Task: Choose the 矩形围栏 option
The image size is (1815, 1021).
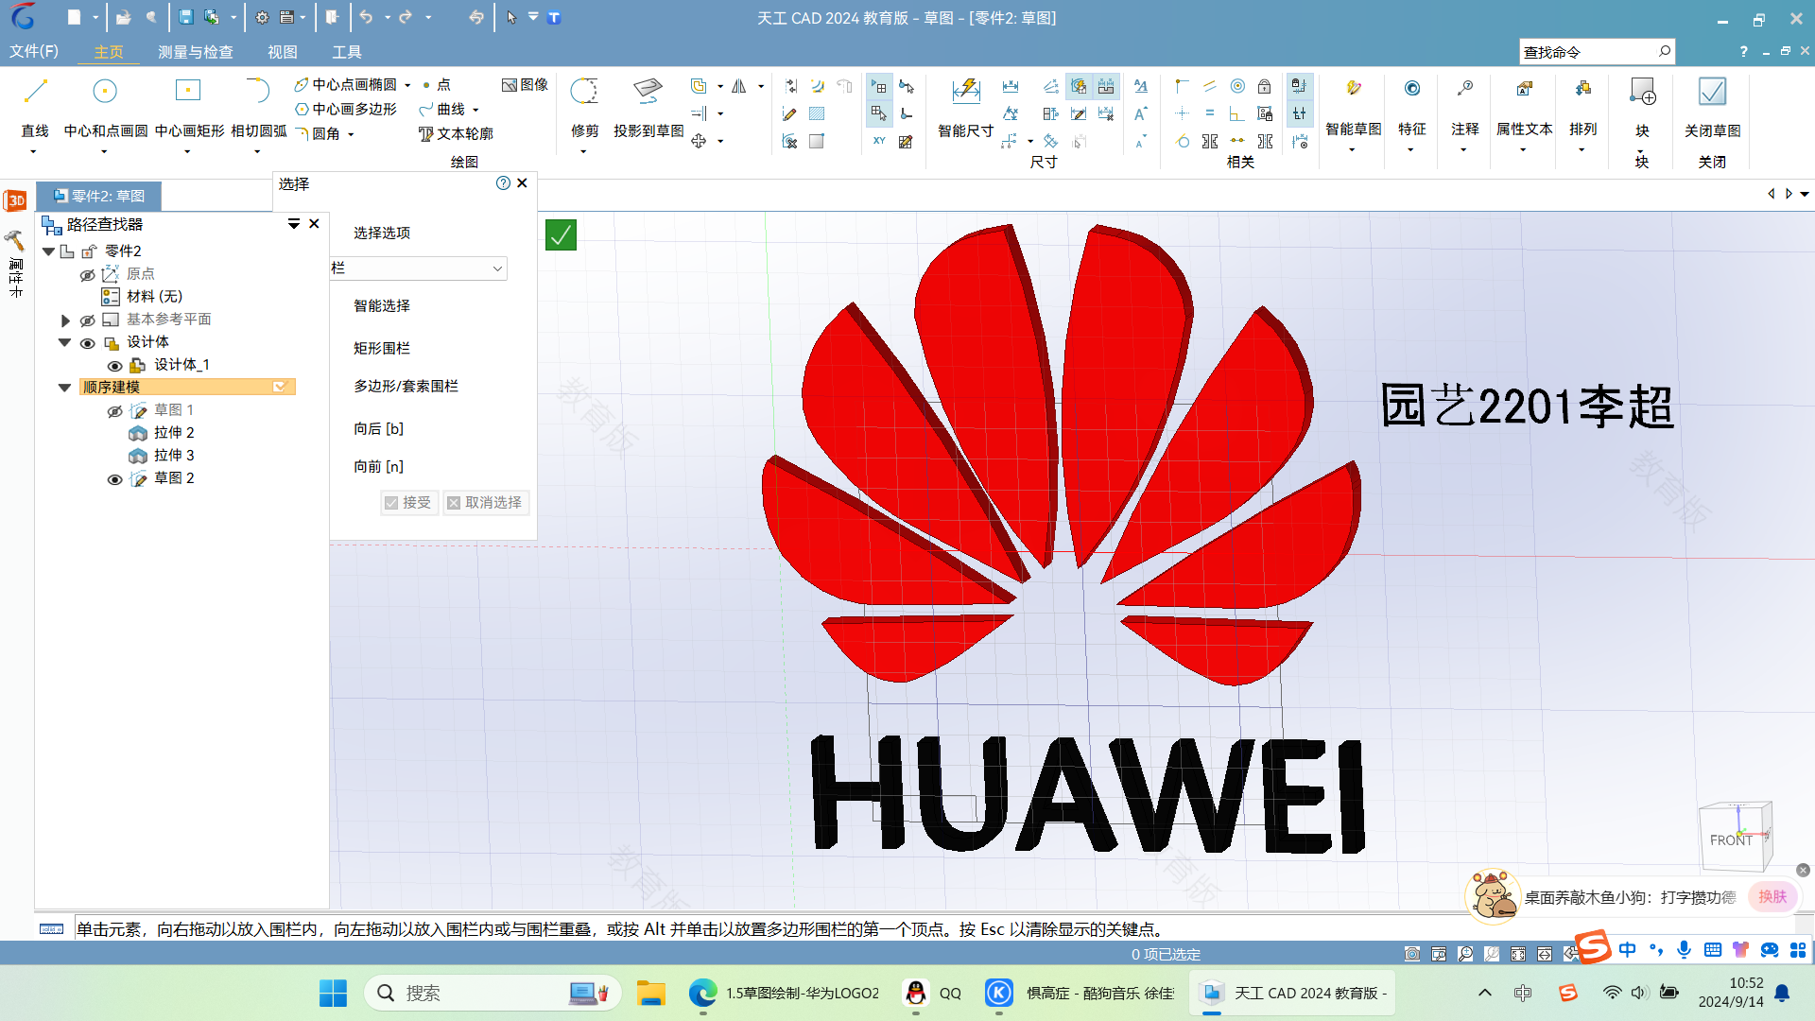Action: [382, 348]
